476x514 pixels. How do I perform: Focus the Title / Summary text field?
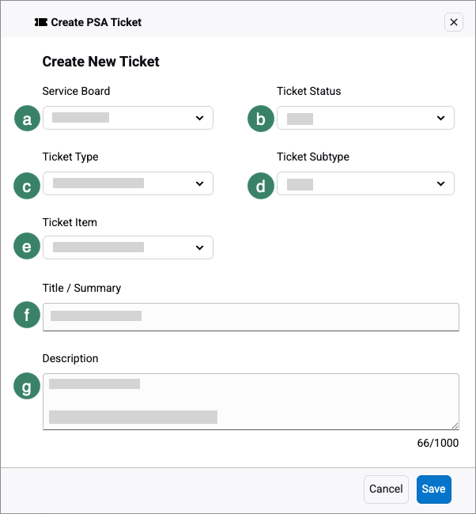(x=251, y=316)
